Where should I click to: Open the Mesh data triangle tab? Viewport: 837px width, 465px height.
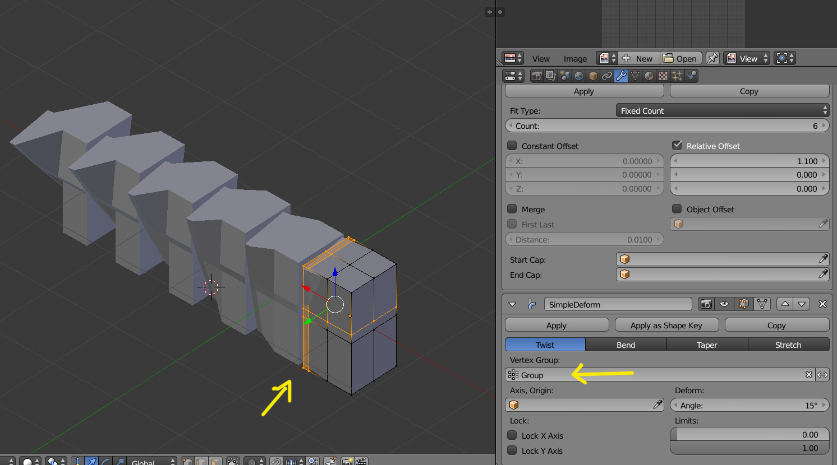coord(635,76)
